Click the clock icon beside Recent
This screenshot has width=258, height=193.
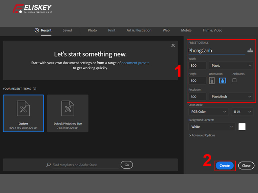(37, 30)
